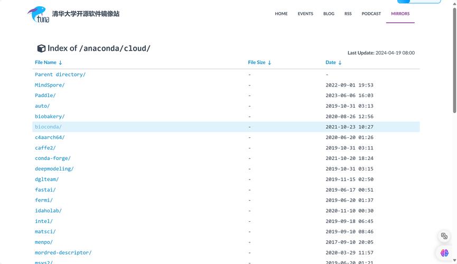Screen dimensions: 457x264
Task: Click the date 2023-06-06 16:03
Action: coord(349,96)
